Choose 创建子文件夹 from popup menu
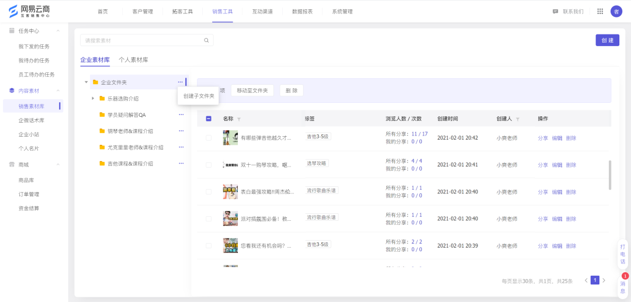Viewport: 631px width, 302px height. click(199, 96)
